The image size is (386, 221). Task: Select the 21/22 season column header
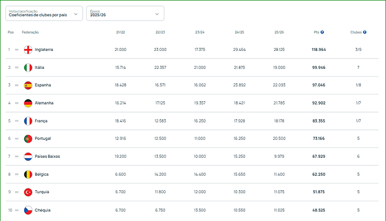click(x=120, y=32)
